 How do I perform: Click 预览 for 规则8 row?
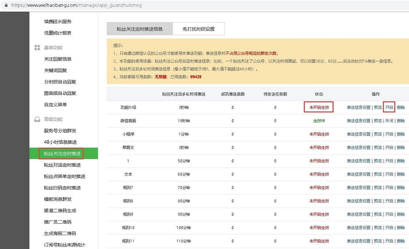point(378,201)
